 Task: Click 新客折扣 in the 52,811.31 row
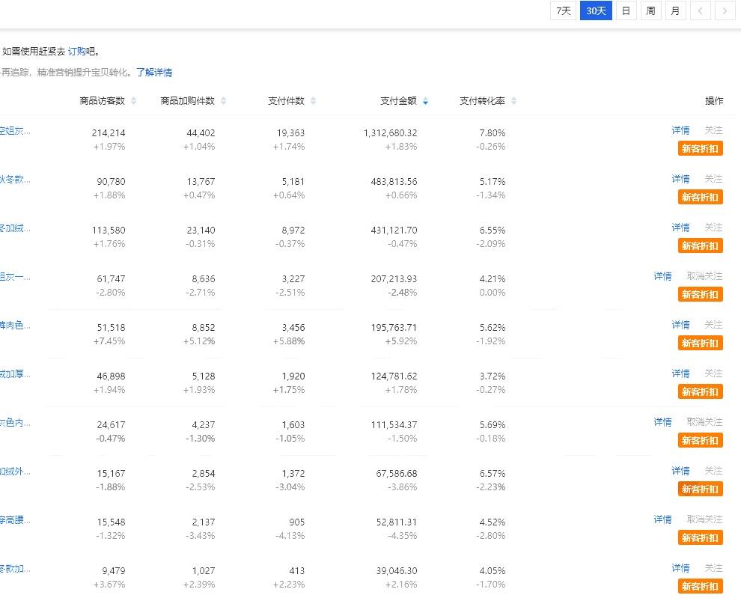pos(700,538)
